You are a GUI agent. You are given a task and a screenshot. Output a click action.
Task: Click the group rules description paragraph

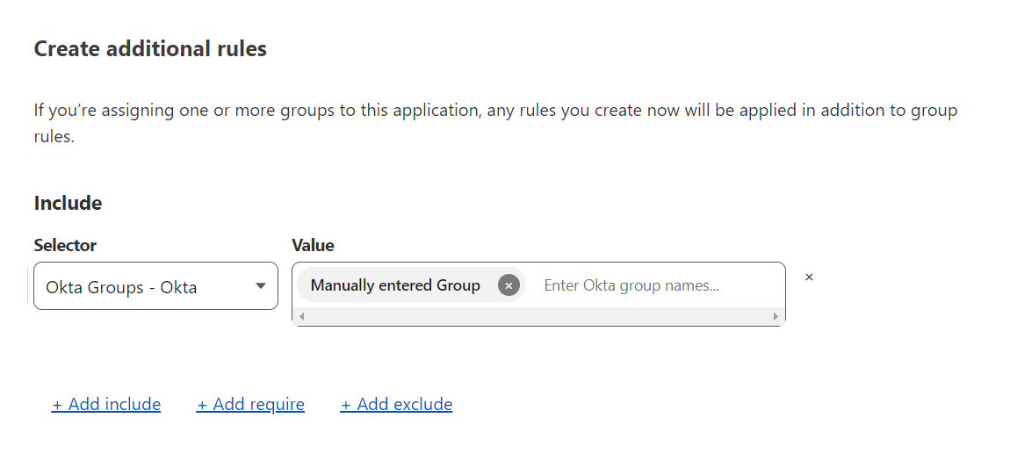tap(495, 123)
